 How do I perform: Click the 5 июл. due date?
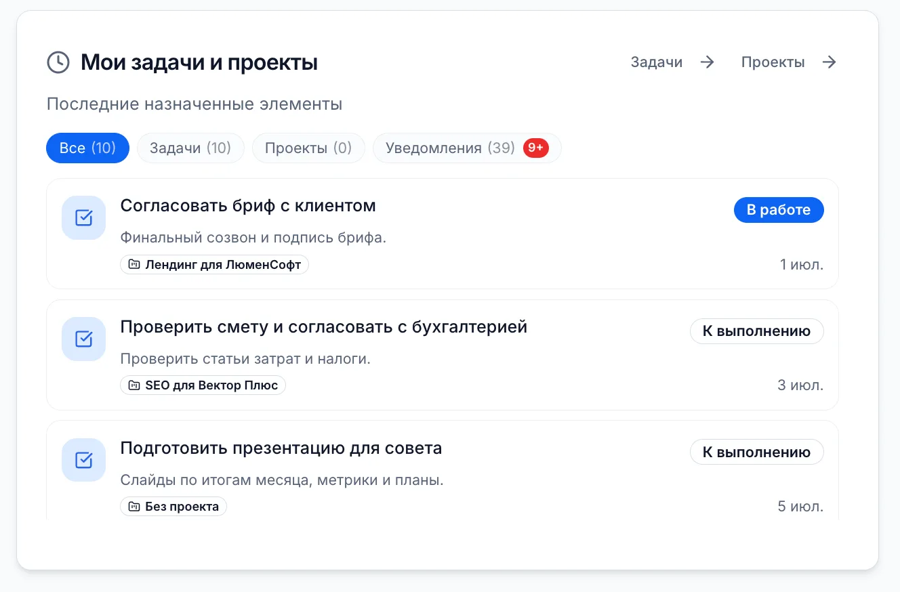[x=801, y=507]
